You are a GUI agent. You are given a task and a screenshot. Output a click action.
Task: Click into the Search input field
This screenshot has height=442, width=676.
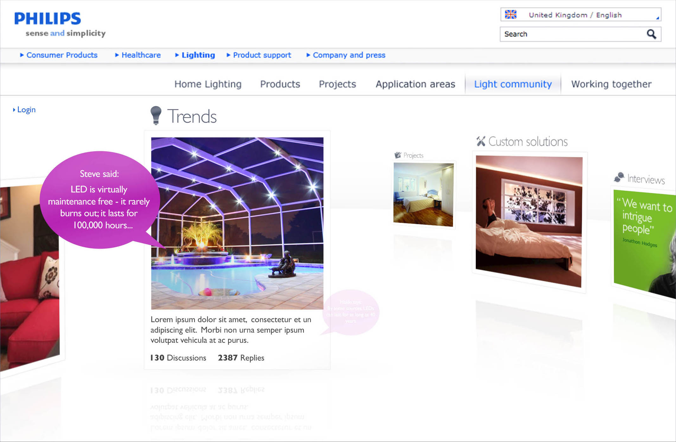pyautogui.click(x=570, y=34)
